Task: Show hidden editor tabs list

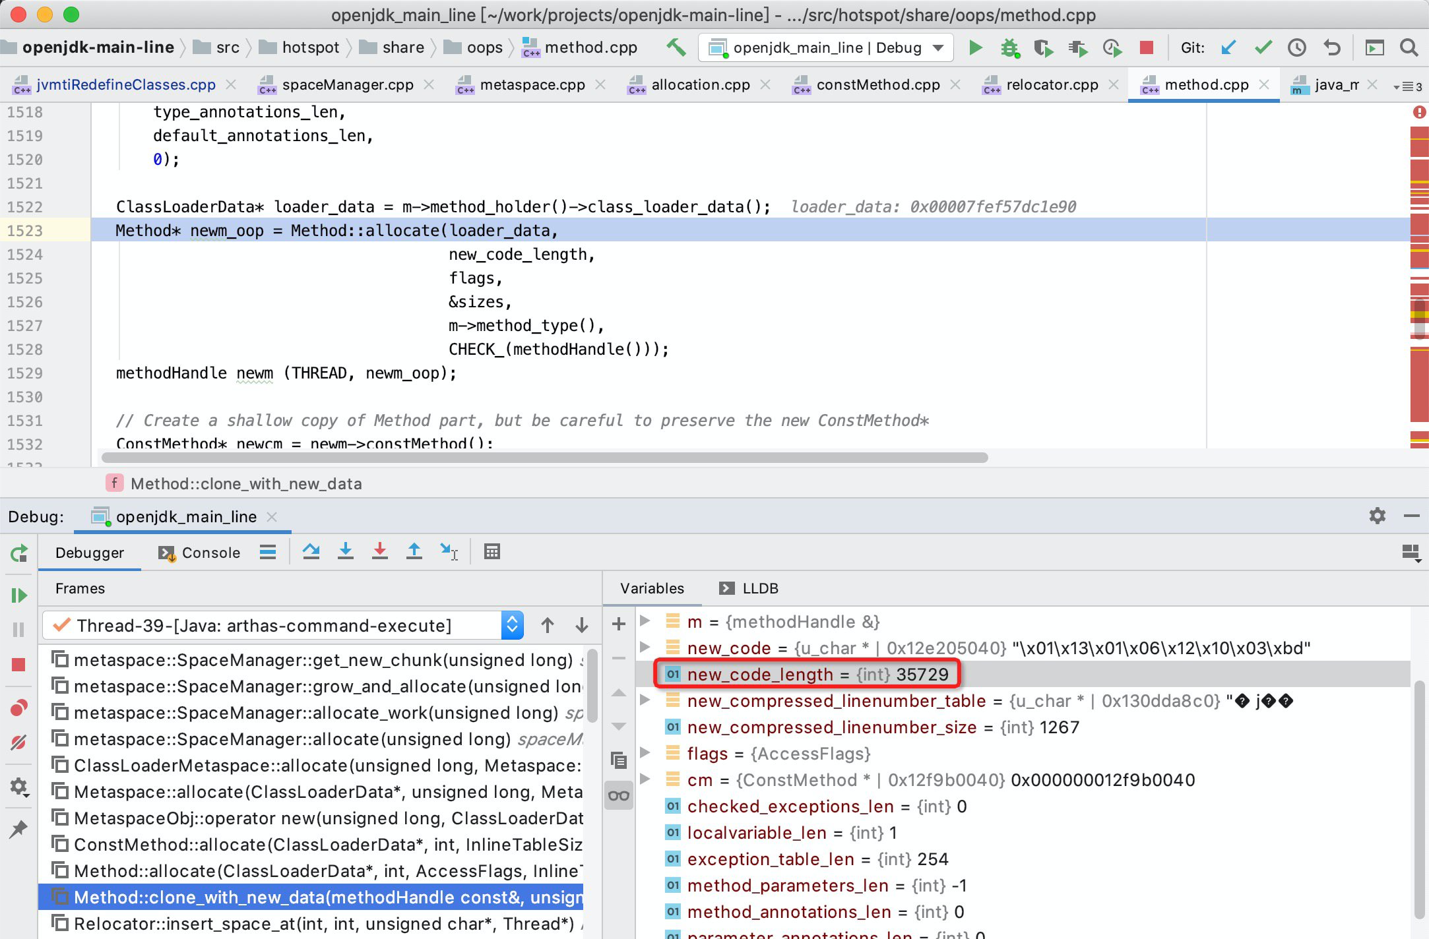Action: click(x=1408, y=86)
